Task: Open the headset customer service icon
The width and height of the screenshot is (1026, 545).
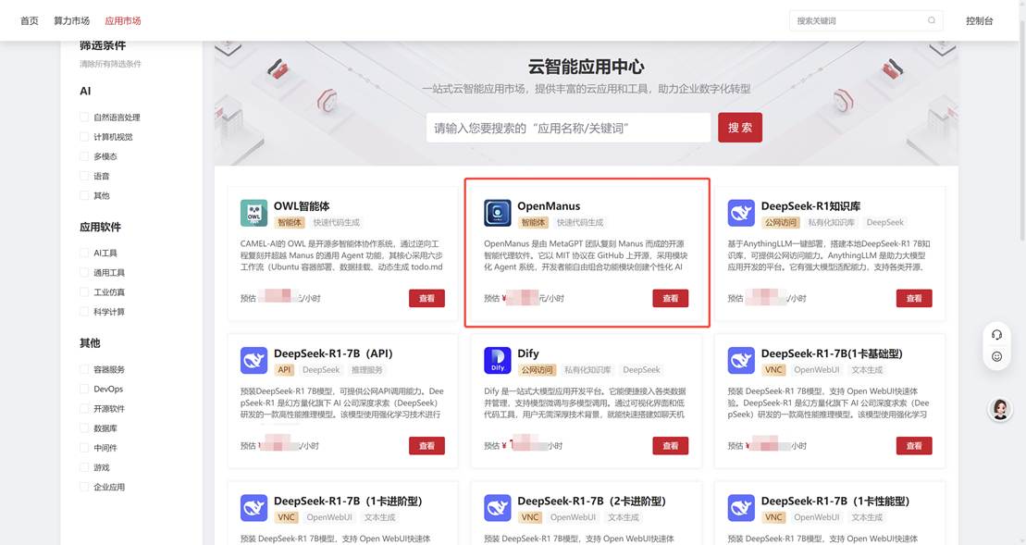Action: coord(996,335)
